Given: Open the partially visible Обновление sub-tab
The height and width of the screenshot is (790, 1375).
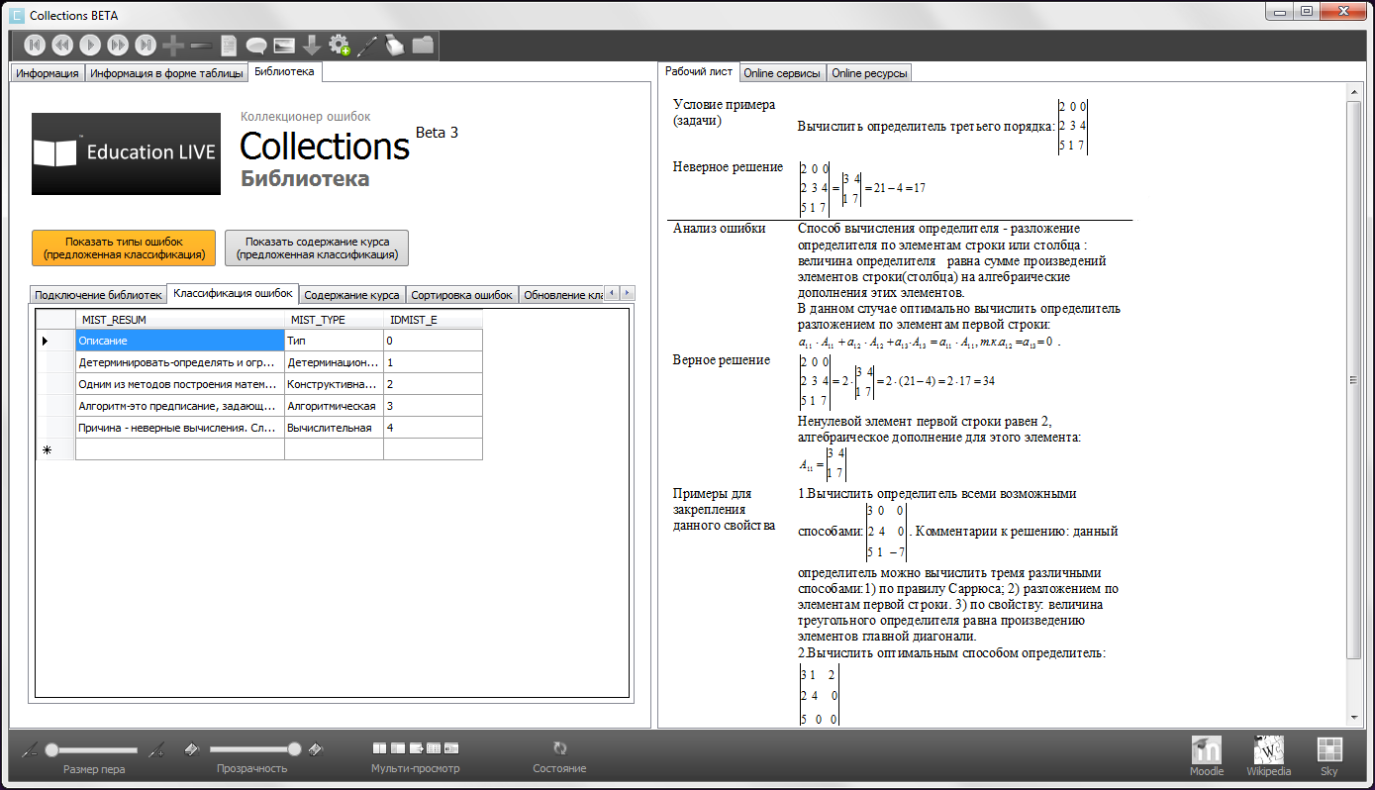Looking at the screenshot, I should tap(561, 295).
